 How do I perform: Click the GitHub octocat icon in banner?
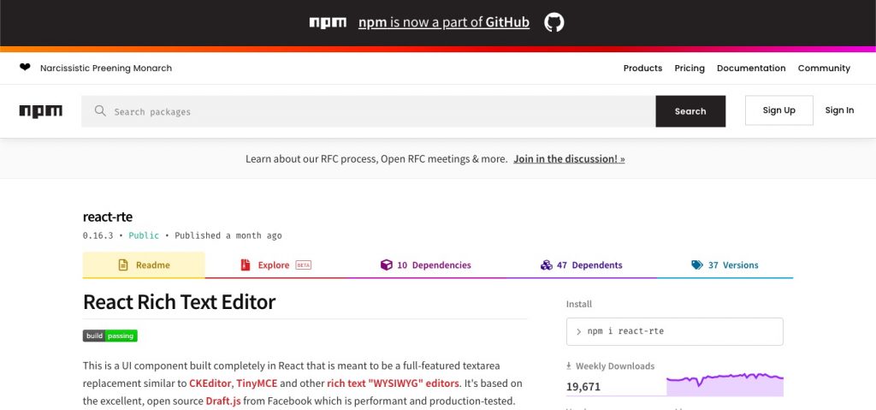coord(553,22)
